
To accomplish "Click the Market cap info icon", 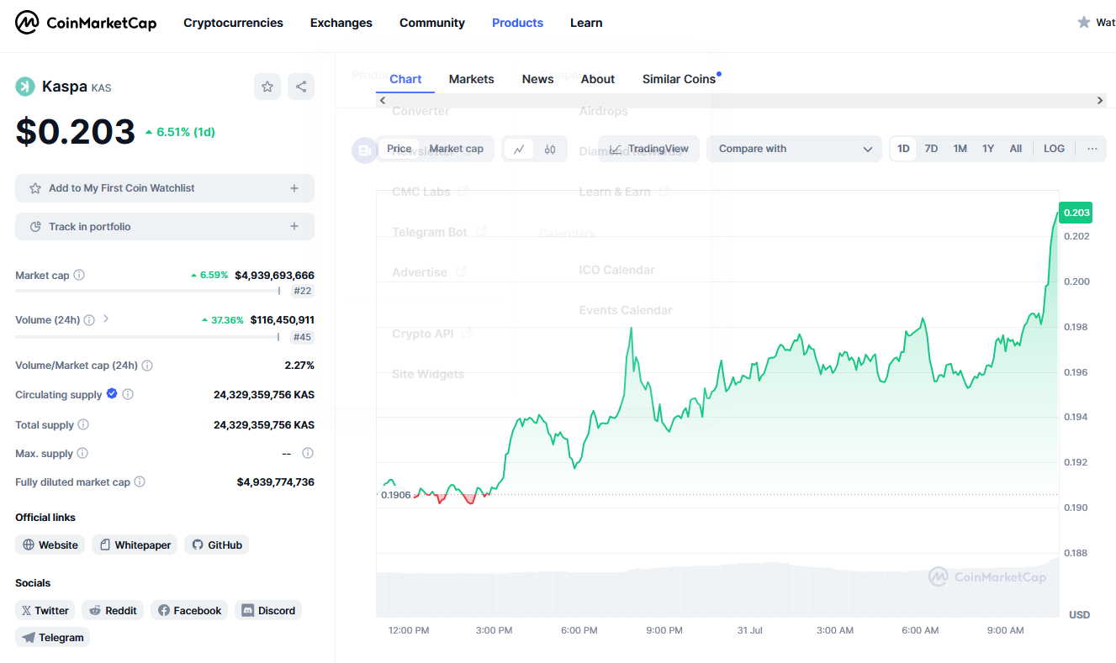I will [79, 276].
